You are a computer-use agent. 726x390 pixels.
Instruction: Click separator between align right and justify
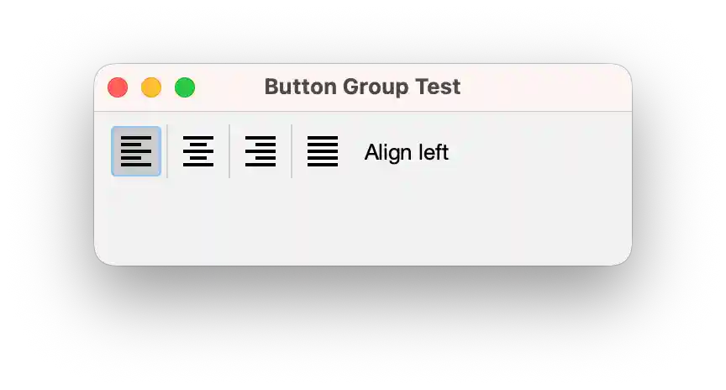pos(292,151)
